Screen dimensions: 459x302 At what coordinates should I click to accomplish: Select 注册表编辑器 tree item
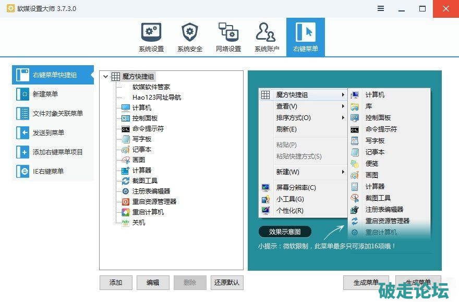coord(151,191)
